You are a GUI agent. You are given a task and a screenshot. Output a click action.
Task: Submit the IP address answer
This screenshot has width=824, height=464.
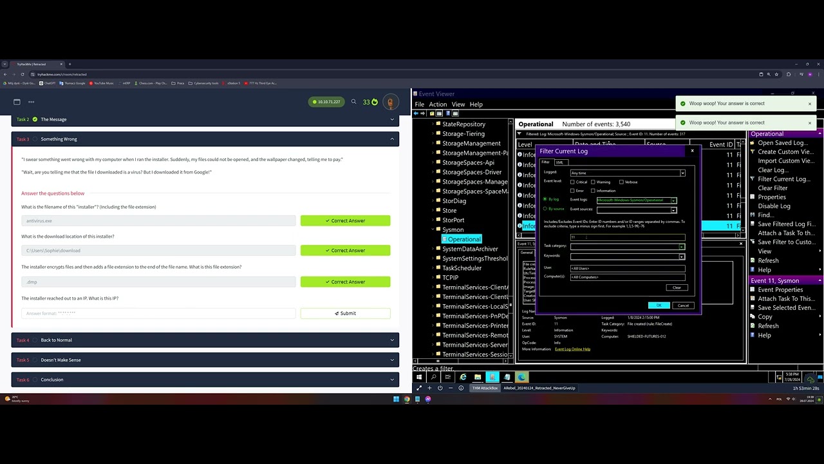345,313
